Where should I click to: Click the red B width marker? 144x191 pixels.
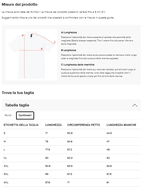point(42,49)
